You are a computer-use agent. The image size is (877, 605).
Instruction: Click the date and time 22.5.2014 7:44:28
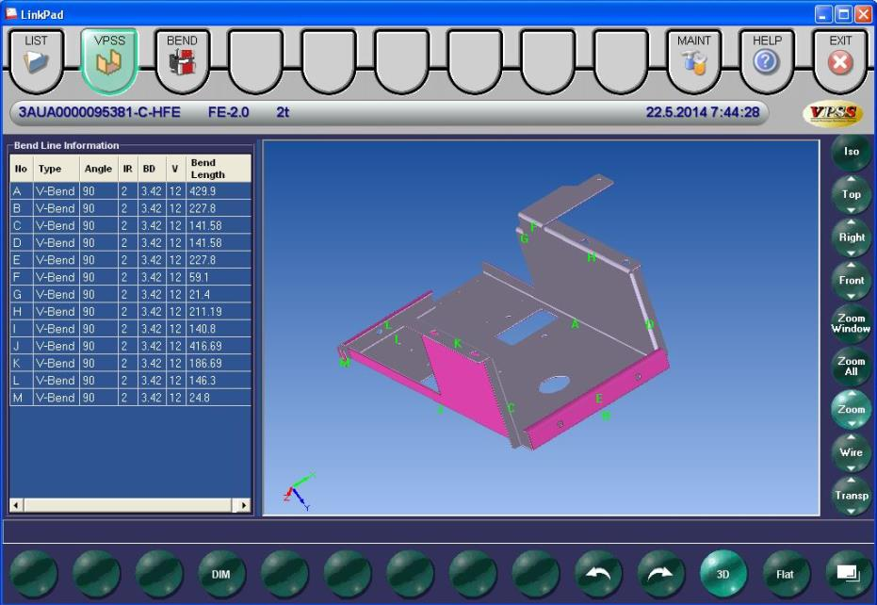[703, 112]
